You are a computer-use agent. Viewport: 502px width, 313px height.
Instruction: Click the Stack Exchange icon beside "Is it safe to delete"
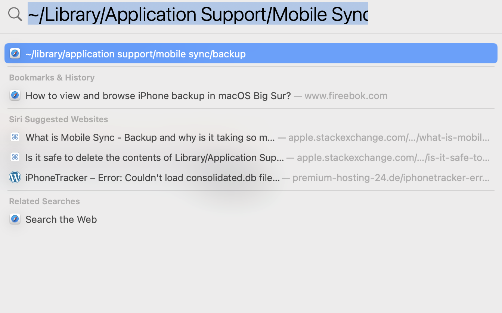[15, 157]
